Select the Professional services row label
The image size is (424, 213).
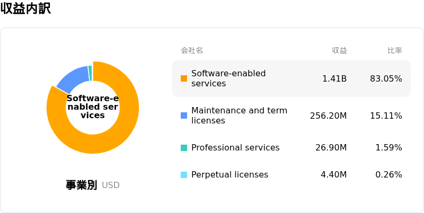coord(235,148)
